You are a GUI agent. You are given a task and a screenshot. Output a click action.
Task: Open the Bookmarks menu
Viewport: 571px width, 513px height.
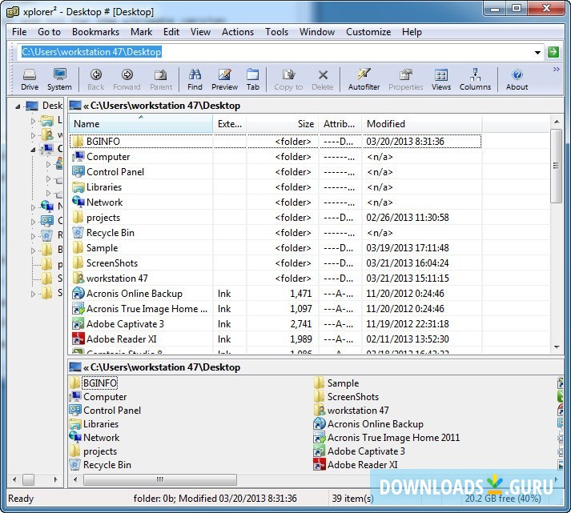pos(95,32)
